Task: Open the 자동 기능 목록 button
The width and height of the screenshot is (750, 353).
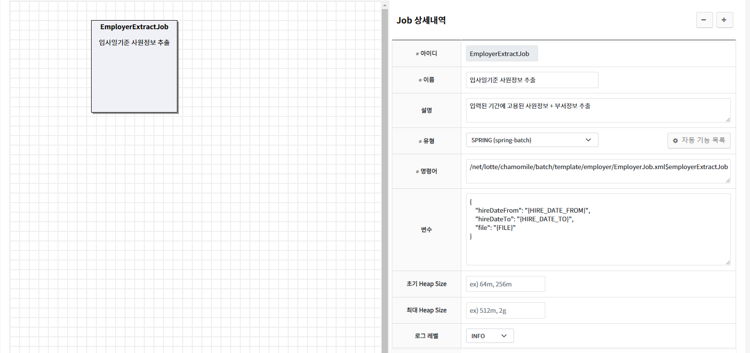Action: [699, 140]
